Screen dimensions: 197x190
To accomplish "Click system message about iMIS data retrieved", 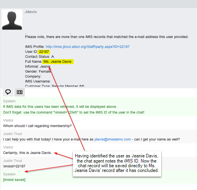I will pos(60,107).
